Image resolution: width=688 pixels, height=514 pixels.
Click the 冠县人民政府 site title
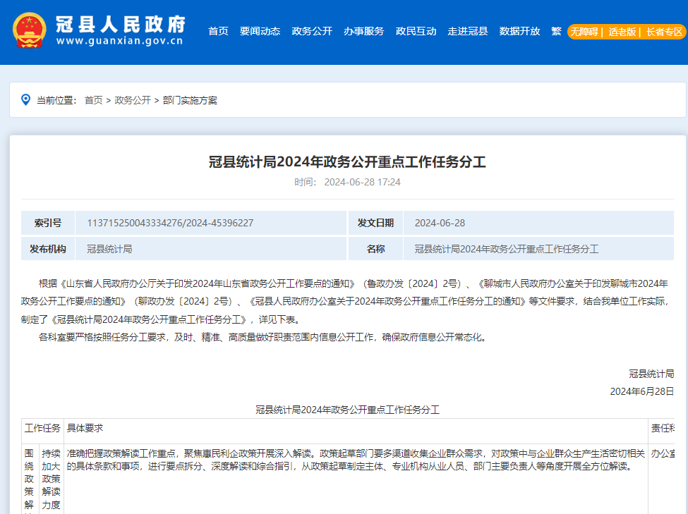[121, 24]
